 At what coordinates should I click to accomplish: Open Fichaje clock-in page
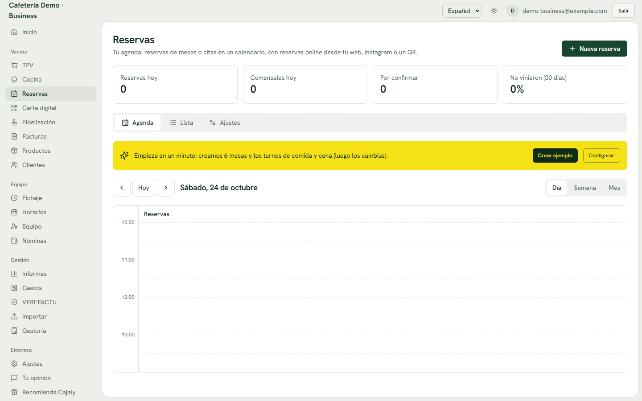pyautogui.click(x=51, y=198)
